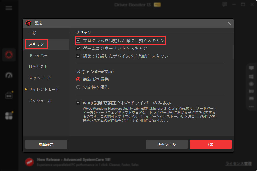The height and width of the screenshot is (171, 257).
Task: Click the monitor icon in right side panel
Action: tap(251, 68)
